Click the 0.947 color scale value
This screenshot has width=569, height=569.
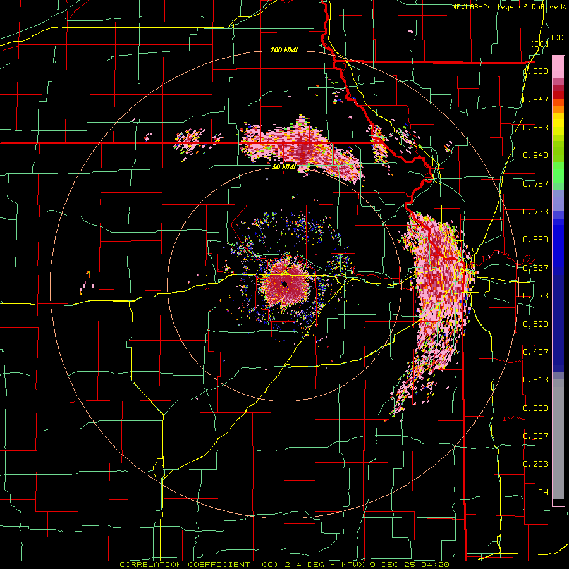(535, 99)
